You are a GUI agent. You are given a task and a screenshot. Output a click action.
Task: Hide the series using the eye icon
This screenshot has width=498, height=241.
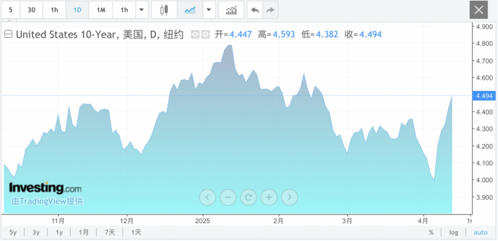tap(195, 34)
